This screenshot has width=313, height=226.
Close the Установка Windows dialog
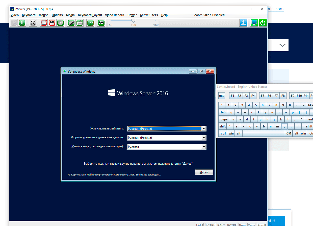210,71
